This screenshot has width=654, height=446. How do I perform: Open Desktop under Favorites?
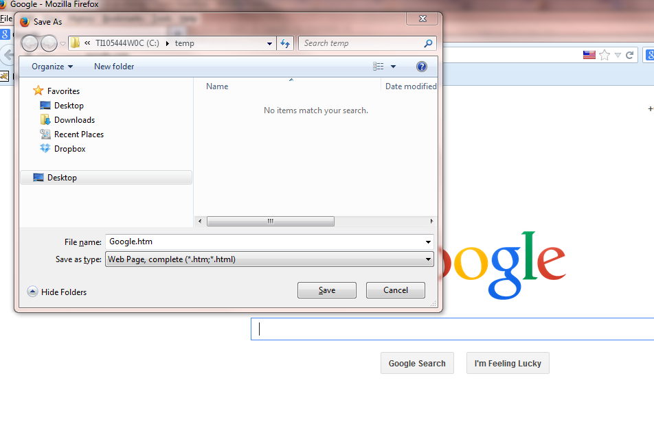tap(62, 106)
